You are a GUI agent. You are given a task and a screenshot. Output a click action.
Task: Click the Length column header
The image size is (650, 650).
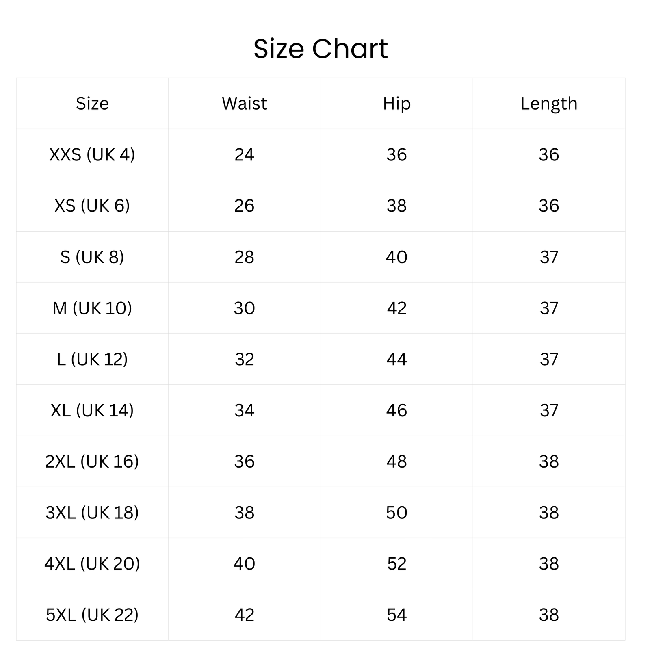[x=549, y=104]
